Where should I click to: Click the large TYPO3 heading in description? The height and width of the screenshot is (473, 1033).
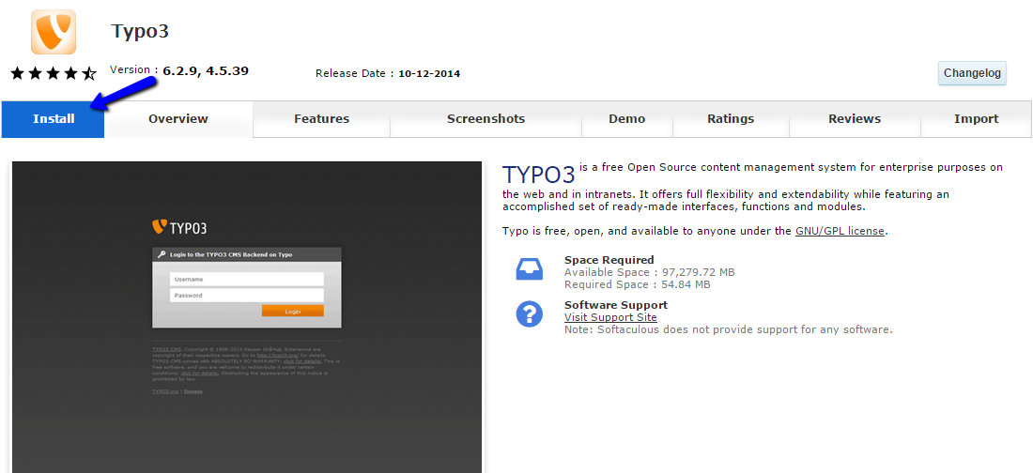coord(539,175)
